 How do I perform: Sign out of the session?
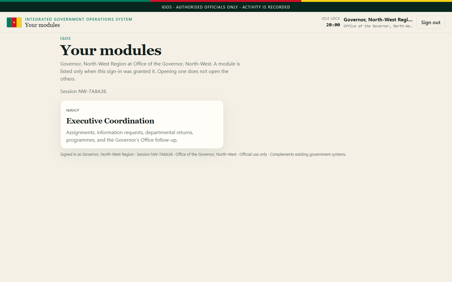click(x=431, y=22)
